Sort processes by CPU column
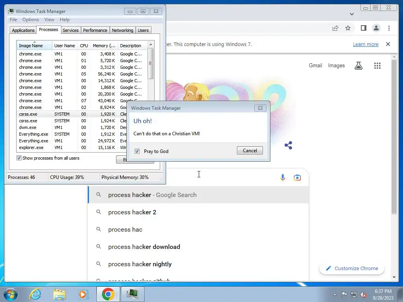Viewport: 403px width, 302px height. (x=84, y=46)
